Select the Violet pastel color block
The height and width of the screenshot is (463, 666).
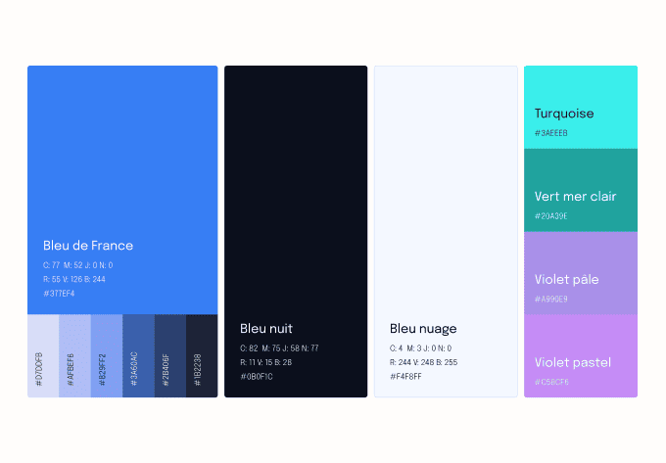pos(581,356)
